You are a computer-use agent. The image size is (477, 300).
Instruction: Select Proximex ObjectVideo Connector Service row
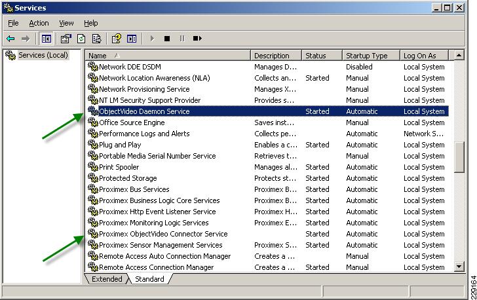point(268,234)
